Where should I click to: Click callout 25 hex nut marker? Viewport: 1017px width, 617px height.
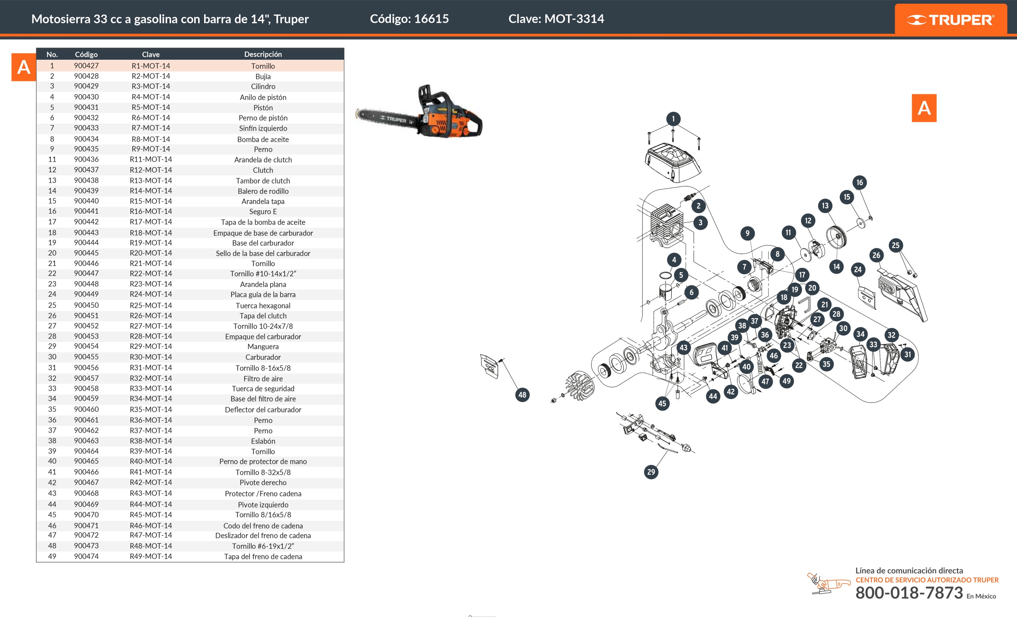point(895,246)
